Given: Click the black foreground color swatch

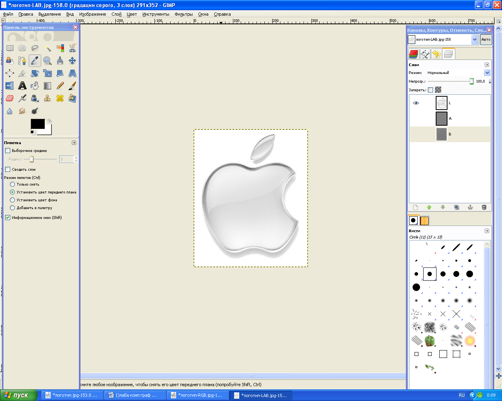Looking at the screenshot, I should point(37,124).
